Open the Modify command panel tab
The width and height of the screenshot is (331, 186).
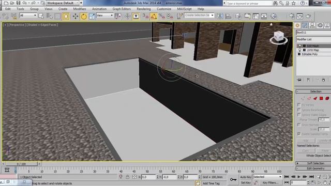click(x=305, y=25)
